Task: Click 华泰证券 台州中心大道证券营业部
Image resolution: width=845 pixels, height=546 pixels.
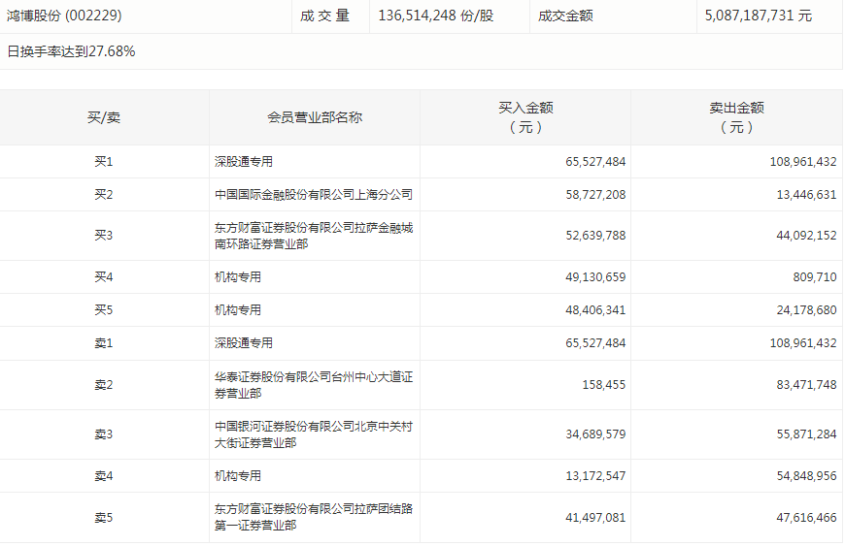Action: pos(314,385)
